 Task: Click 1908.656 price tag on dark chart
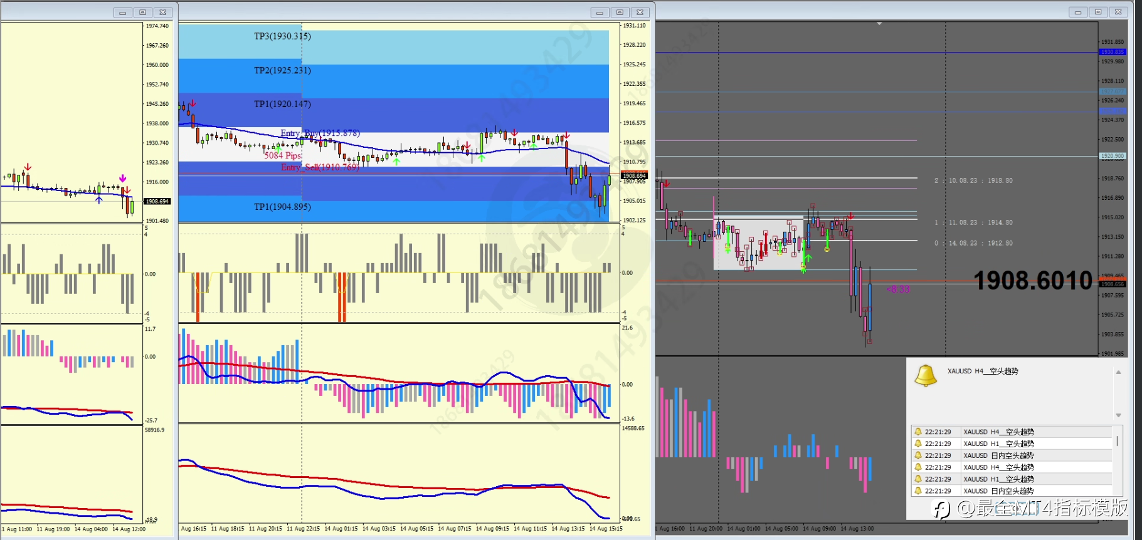[x=1113, y=284]
